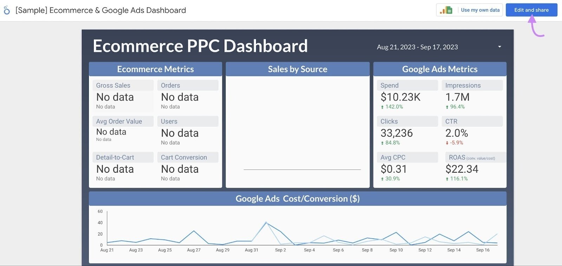Click the CTR card showing 2.0%
This screenshot has height=266, width=562.
(x=472, y=132)
